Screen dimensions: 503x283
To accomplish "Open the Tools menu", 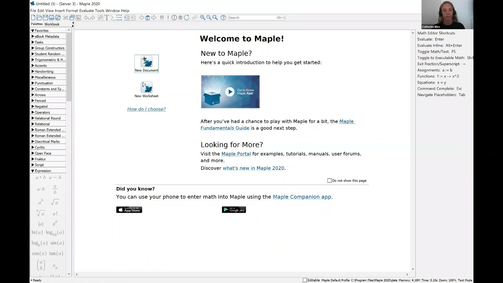I will (x=100, y=11).
